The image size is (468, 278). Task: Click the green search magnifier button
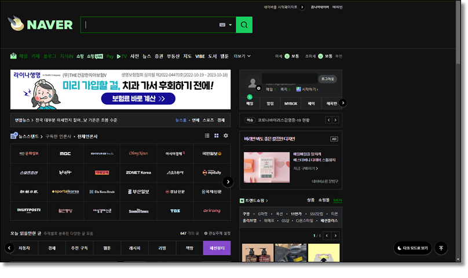coord(244,25)
